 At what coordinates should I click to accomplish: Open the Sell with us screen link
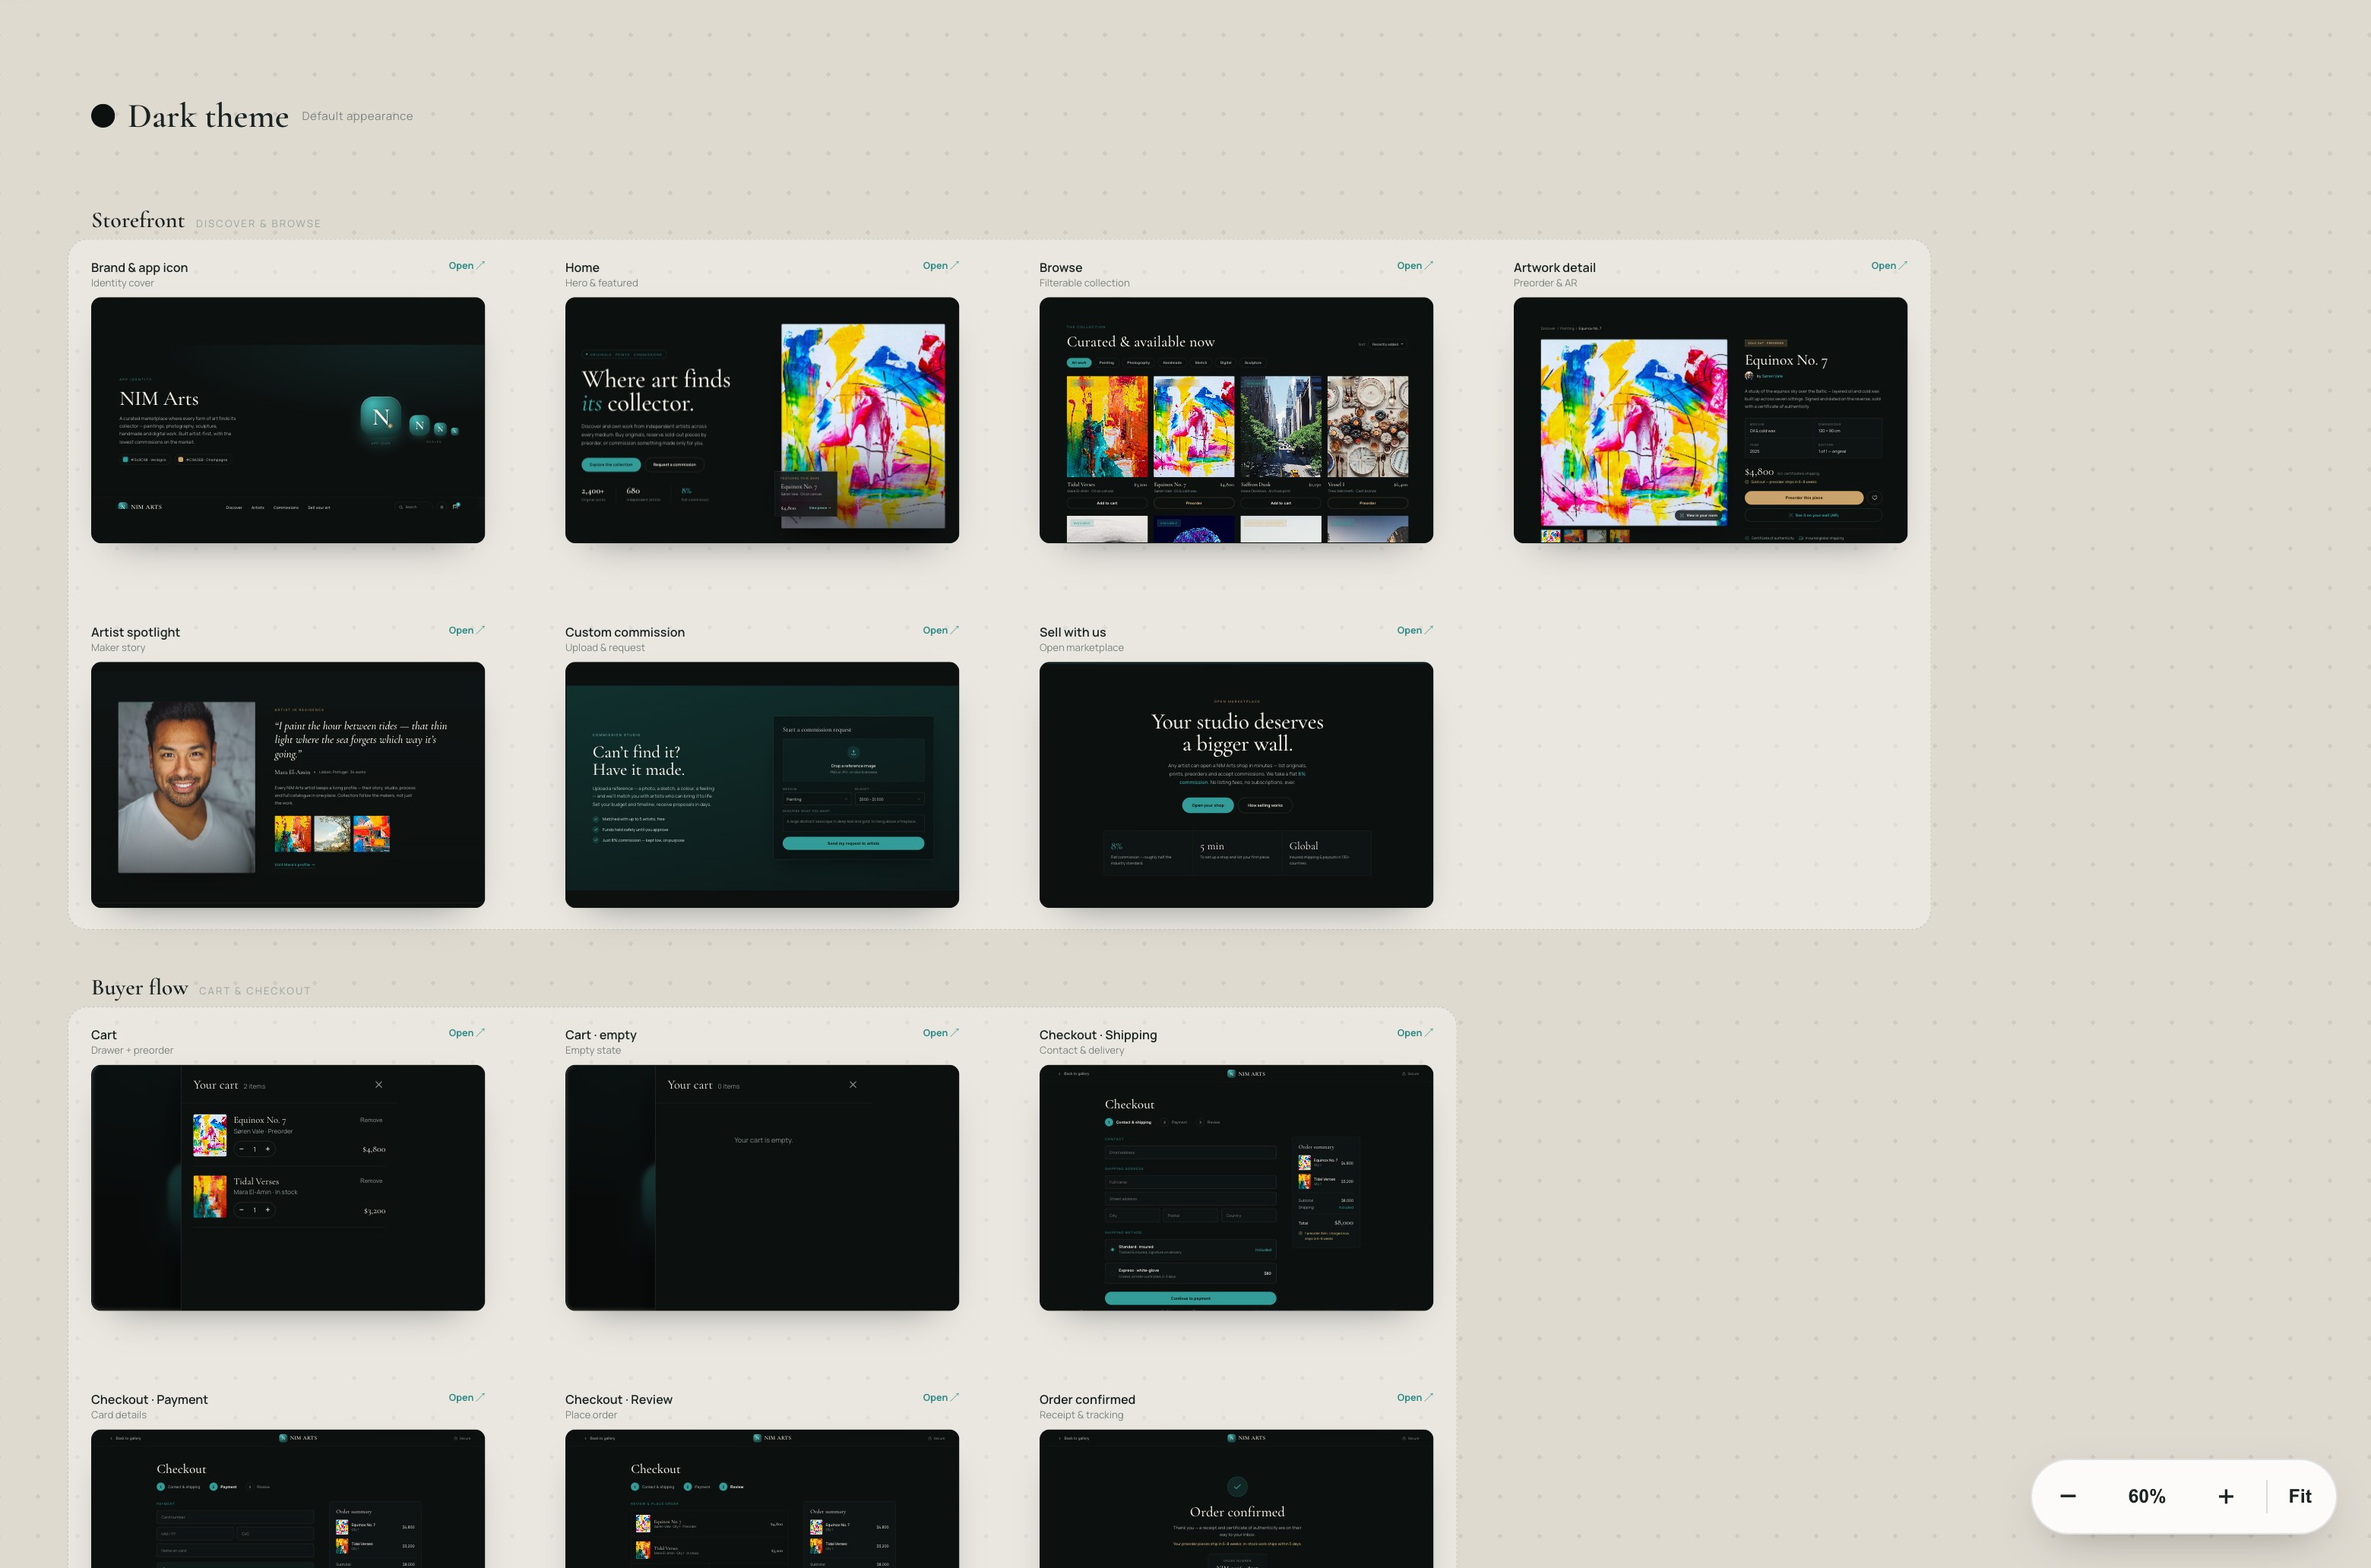coord(1414,631)
